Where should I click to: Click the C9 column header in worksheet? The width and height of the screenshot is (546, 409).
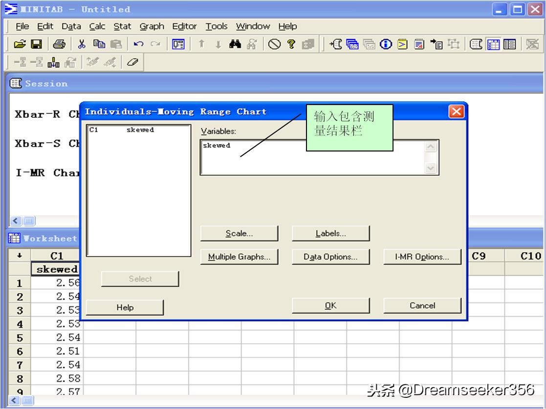coord(479,256)
